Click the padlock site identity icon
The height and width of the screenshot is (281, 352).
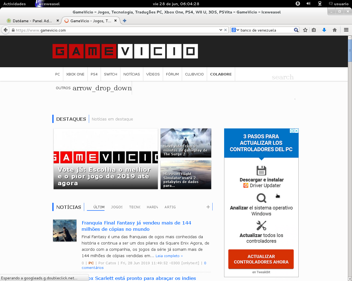(x=13, y=30)
